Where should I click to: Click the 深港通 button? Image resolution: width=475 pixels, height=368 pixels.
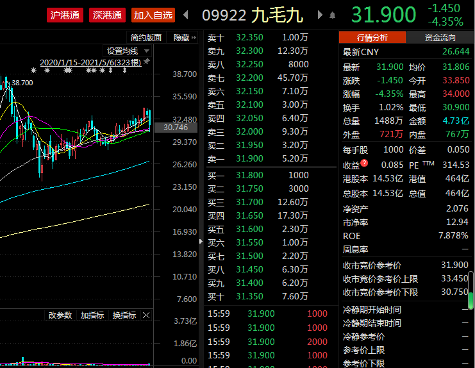tap(107, 15)
